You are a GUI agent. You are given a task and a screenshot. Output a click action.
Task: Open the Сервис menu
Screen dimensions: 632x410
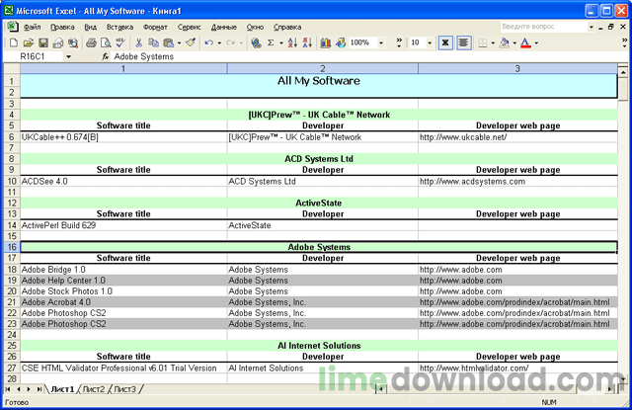pyautogui.click(x=189, y=27)
